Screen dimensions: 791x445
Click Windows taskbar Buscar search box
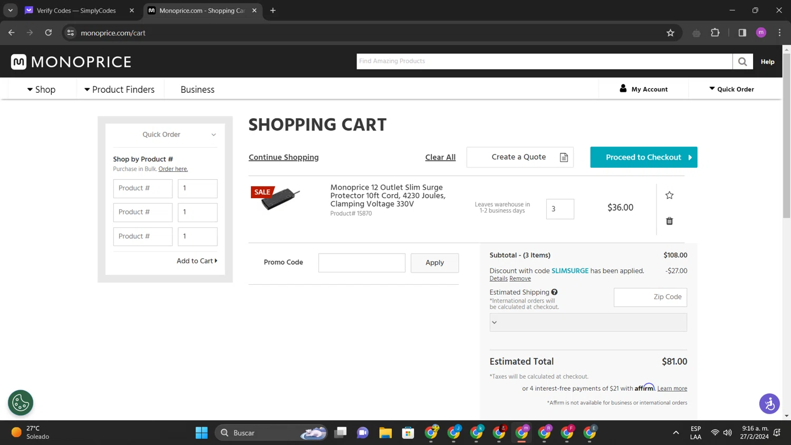[271, 433]
